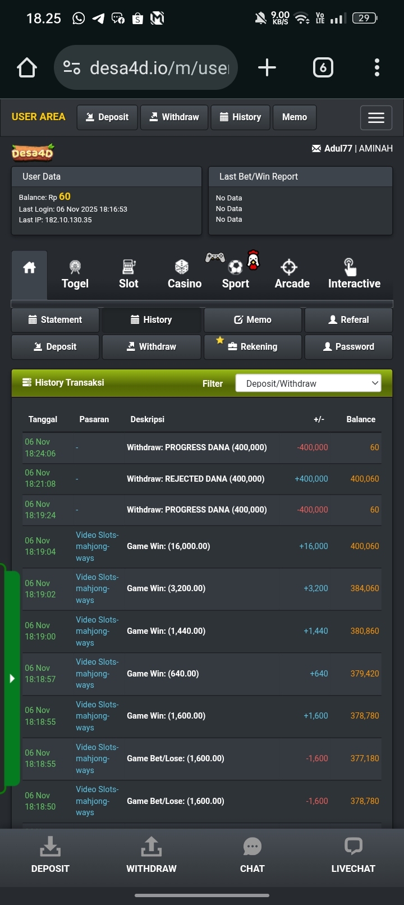Open the Interactive category
Image resolution: width=404 pixels, height=905 pixels.
point(354,275)
